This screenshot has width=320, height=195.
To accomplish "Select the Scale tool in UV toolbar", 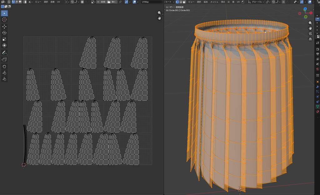I will (x=4, y=39).
